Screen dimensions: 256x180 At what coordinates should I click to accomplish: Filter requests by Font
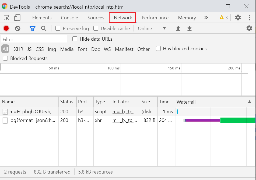(x=82, y=49)
